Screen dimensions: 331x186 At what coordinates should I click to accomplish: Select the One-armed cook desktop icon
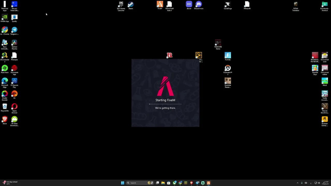pyautogui.click(x=325, y=57)
